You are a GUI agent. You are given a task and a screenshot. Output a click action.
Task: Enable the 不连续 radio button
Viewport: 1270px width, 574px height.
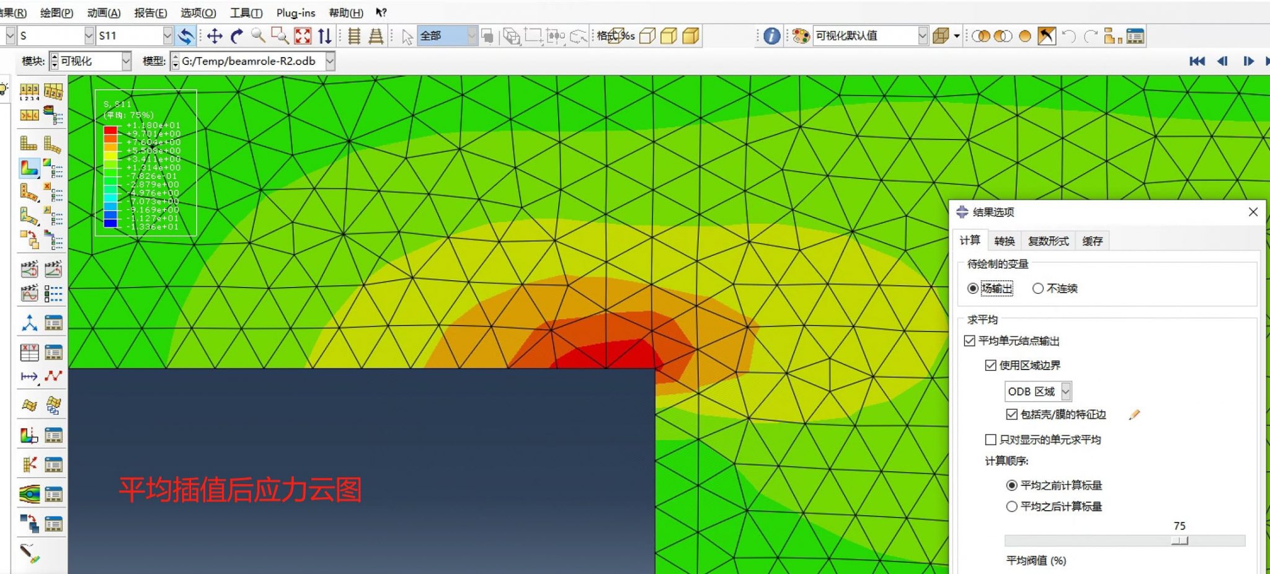[x=1037, y=288]
